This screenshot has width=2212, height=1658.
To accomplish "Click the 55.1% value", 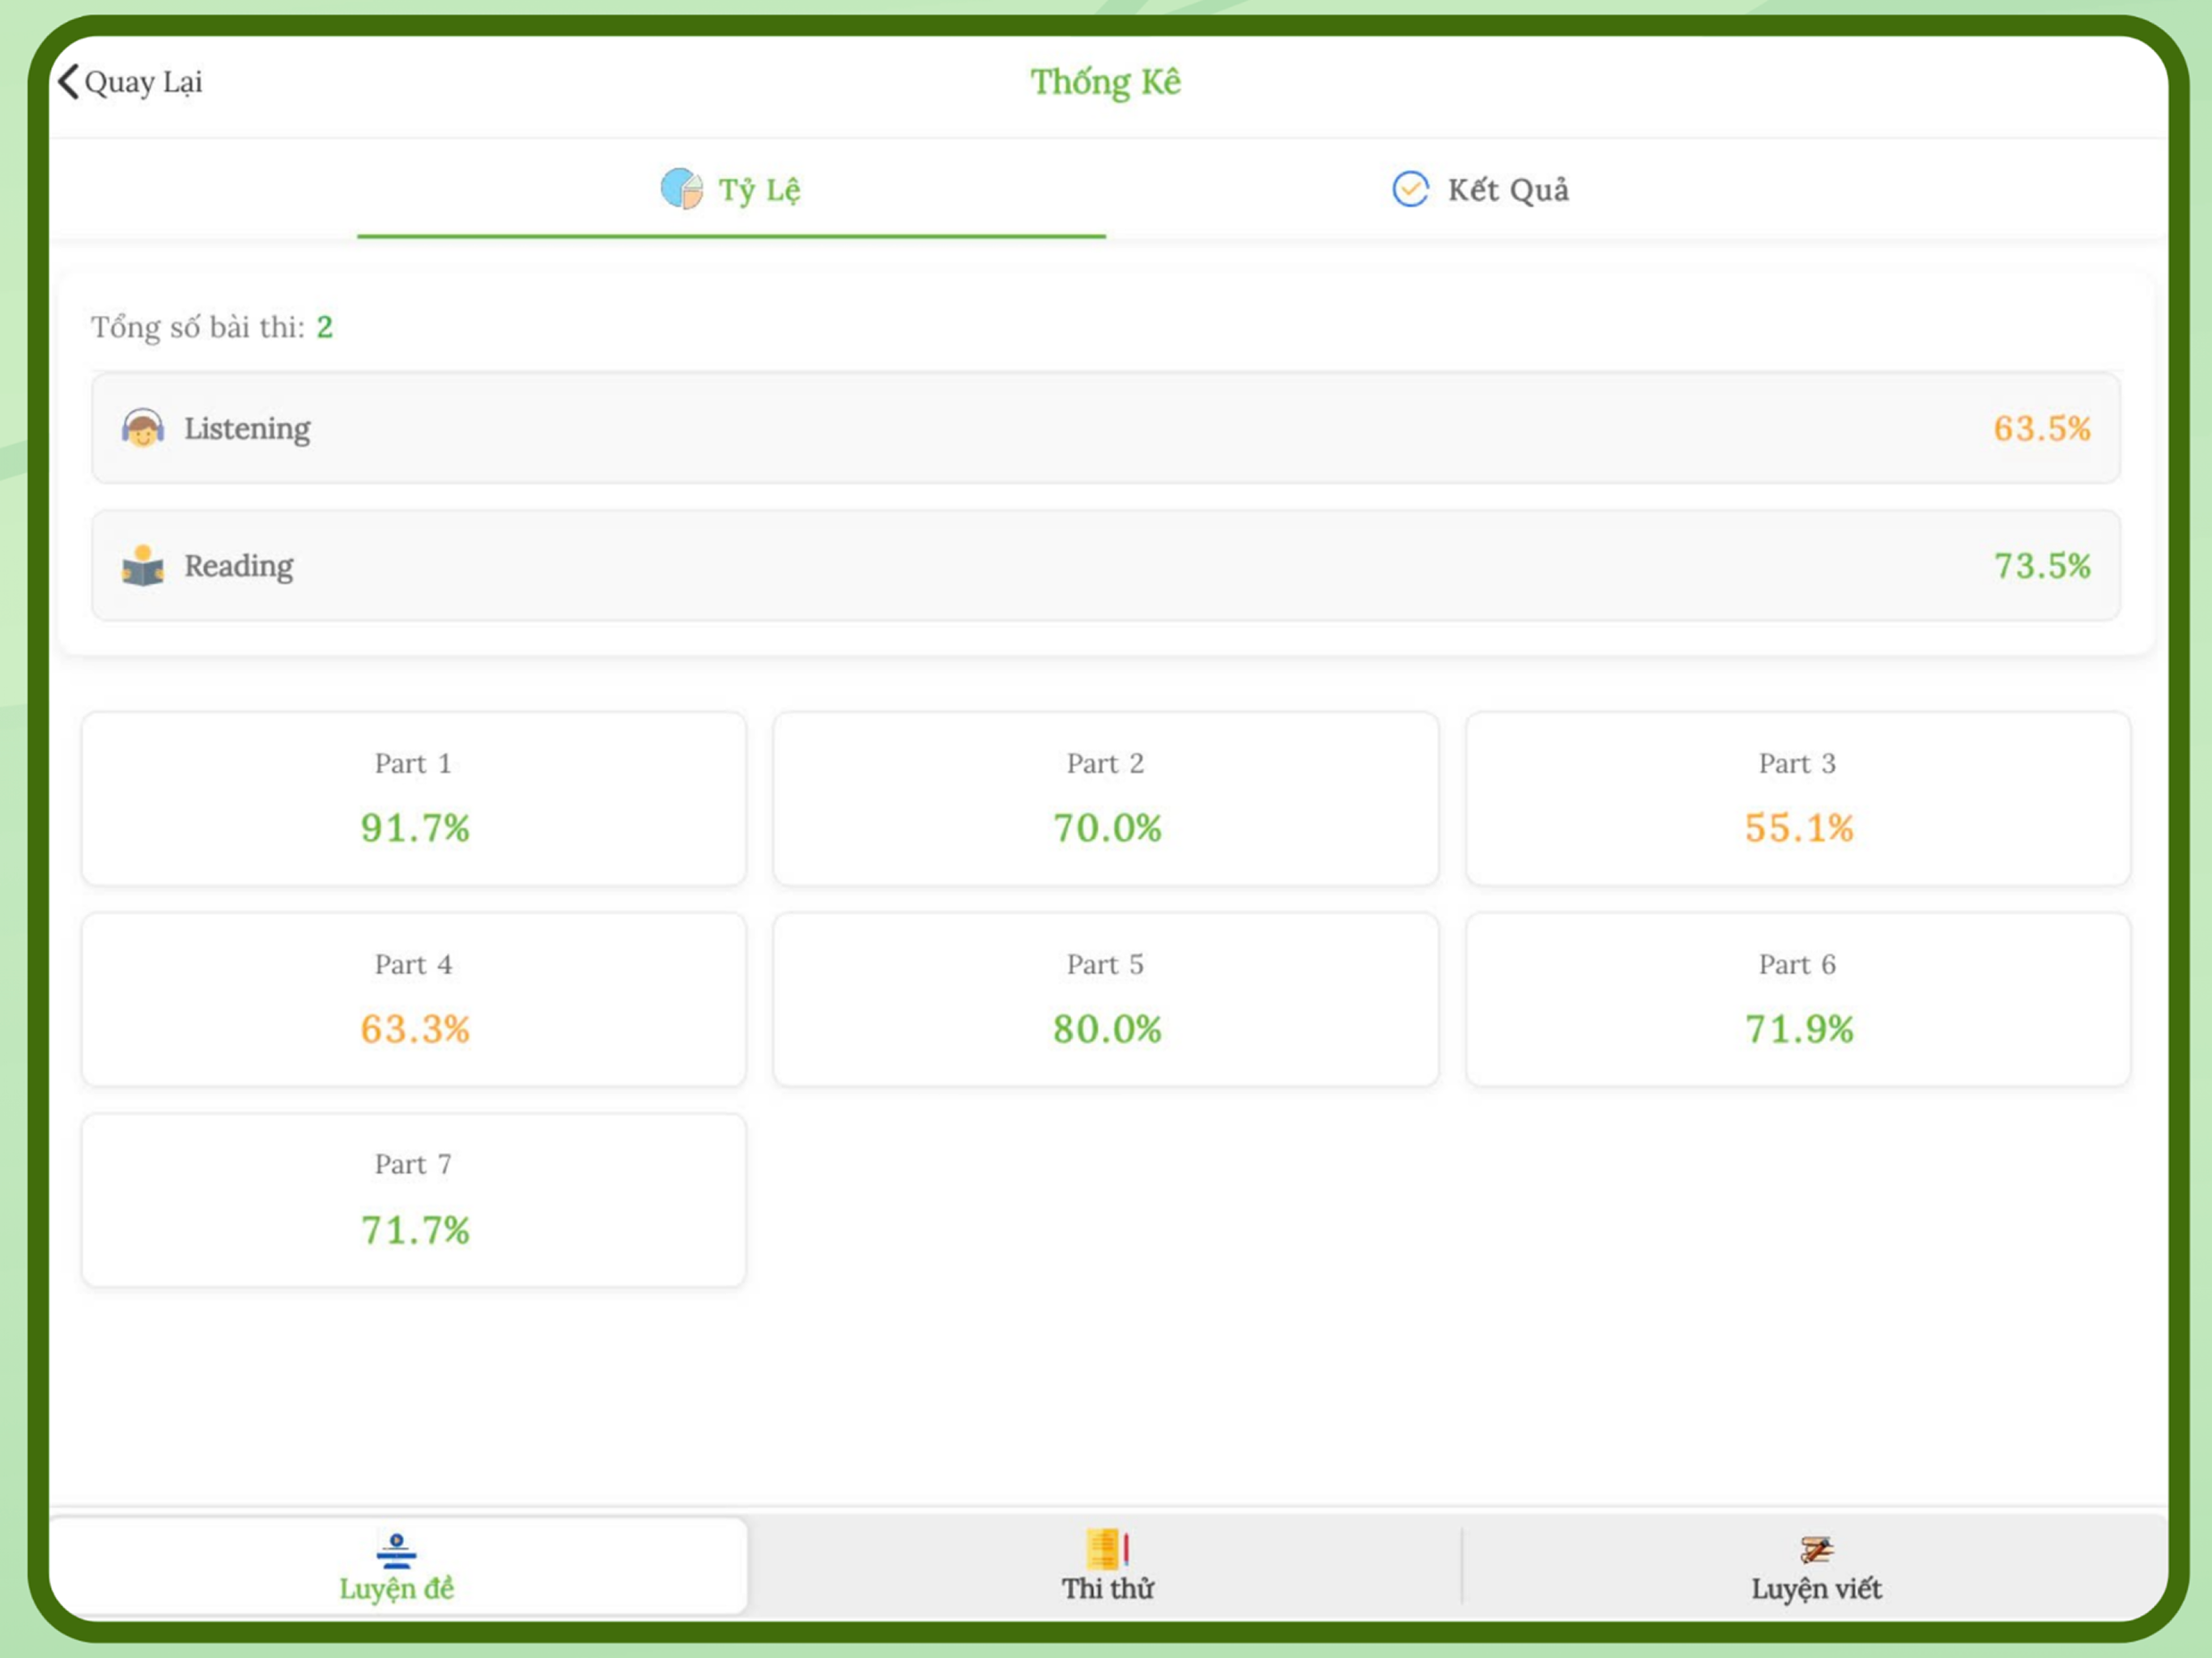I will click(1799, 828).
